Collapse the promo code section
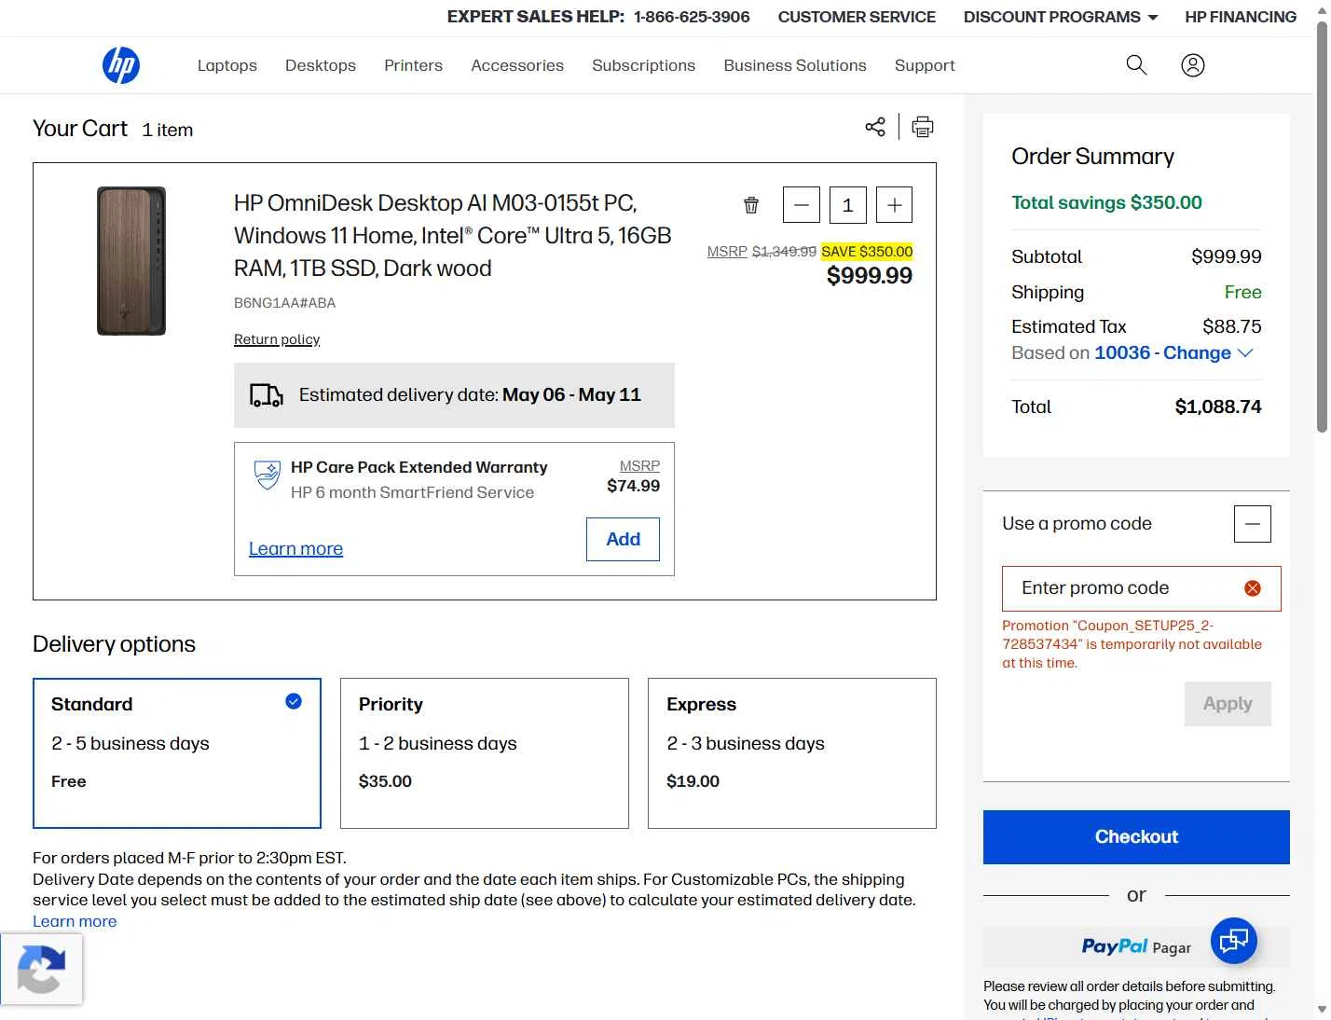This screenshot has height=1020, width=1331. (1253, 524)
